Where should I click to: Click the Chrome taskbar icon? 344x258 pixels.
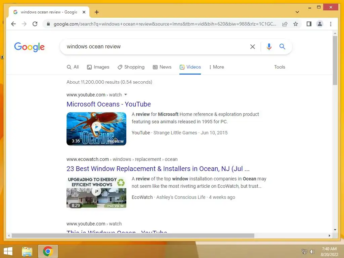click(x=48, y=251)
